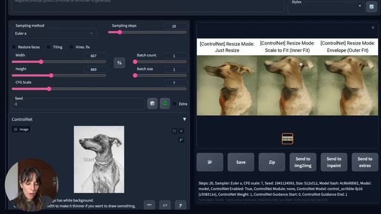
Task: Select the brush tool on the ControlNet canvas
Action: coord(181,140)
